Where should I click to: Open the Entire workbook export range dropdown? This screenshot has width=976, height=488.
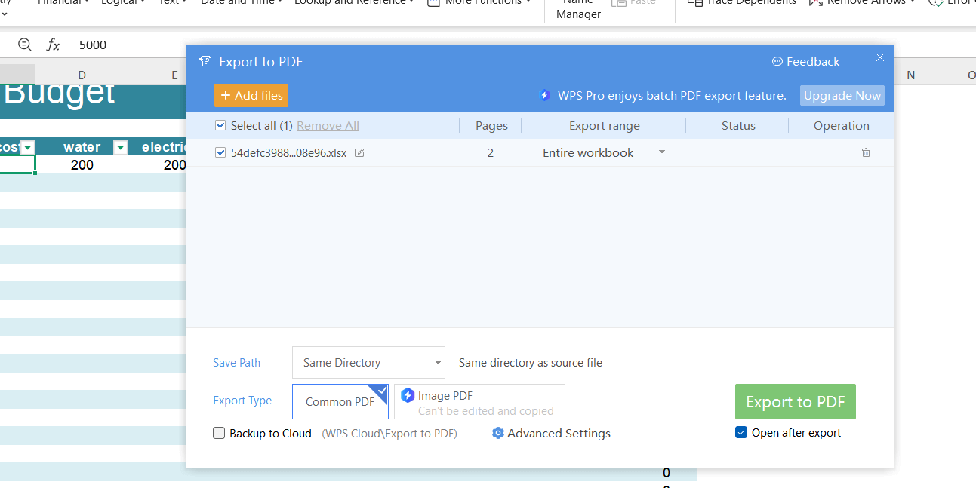tap(604, 152)
